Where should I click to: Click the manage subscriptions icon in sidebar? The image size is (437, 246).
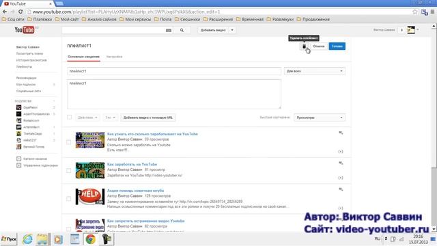[x=18, y=165]
